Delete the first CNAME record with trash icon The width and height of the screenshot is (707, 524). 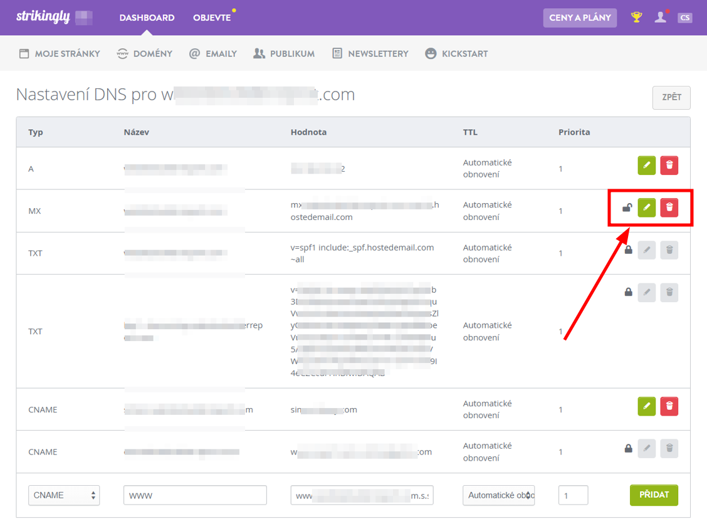click(x=669, y=406)
